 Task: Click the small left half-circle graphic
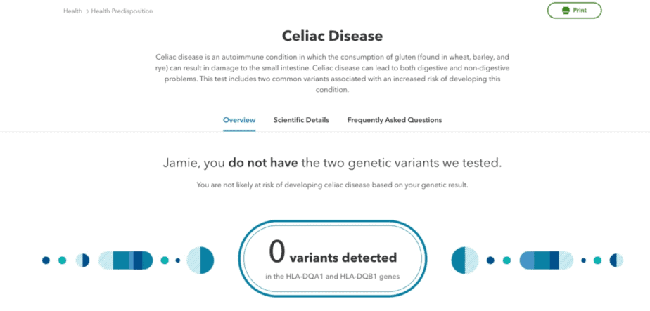pyautogui.click(x=83, y=260)
